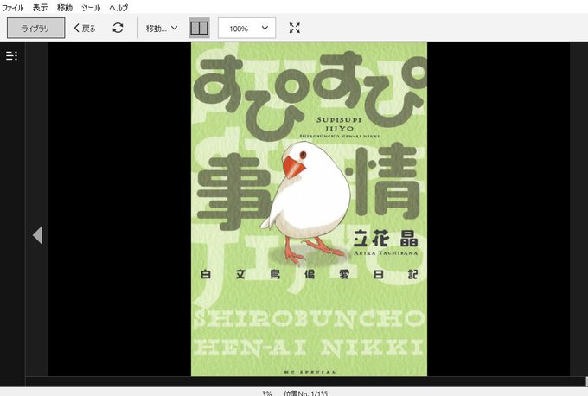Click the sync refresh icon

coord(118,28)
